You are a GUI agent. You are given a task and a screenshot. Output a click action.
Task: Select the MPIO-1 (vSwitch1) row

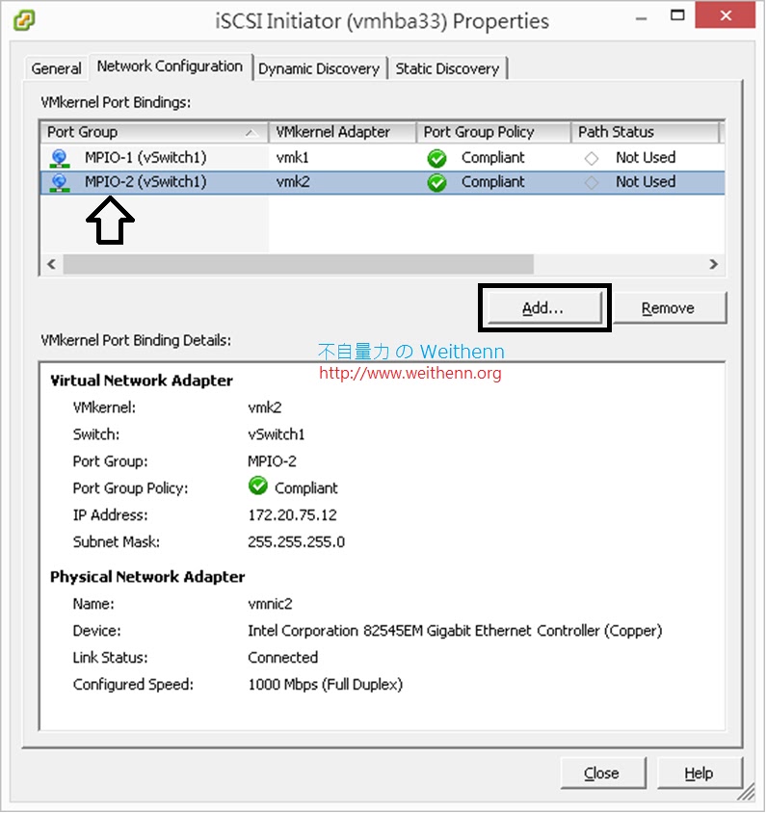[x=383, y=158]
